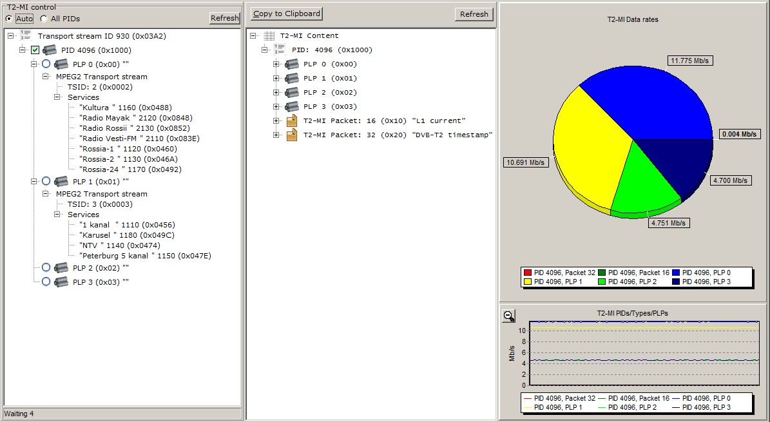Image resolution: width=770 pixels, height=422 pixels.
Task: Select the "Rossia-24" service entry
Action: click(x=130, y=169)
